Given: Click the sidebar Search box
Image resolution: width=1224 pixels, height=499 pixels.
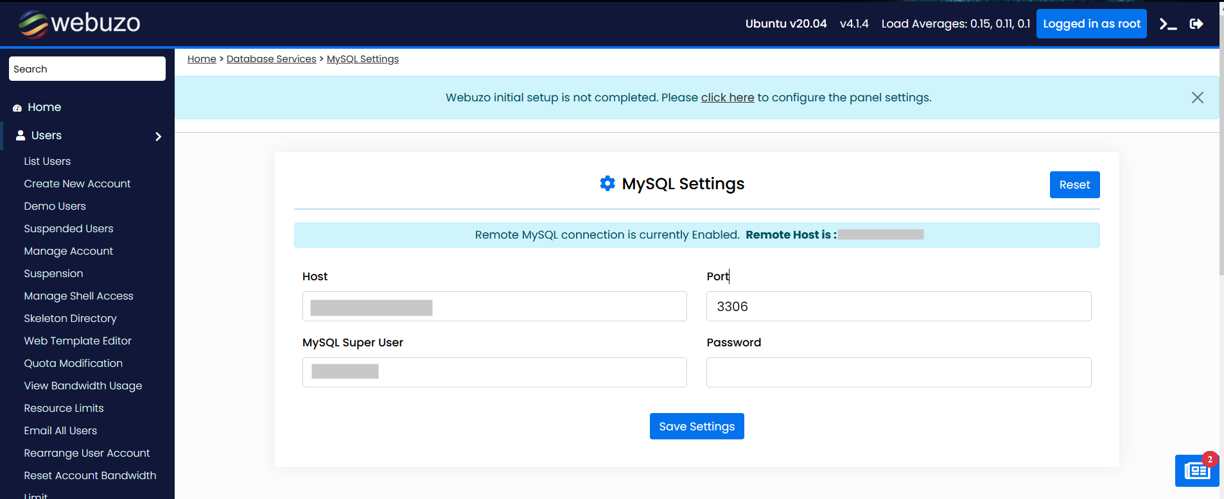Looking at the screenshot, I should click(x=87, y=69).
